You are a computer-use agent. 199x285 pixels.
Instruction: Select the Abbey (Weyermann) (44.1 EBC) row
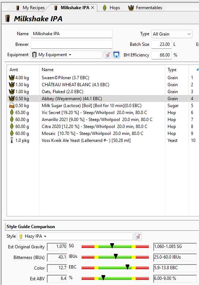pos(103,99)
